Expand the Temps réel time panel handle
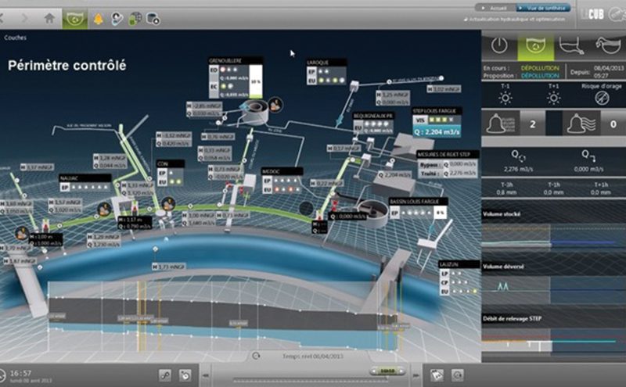 click(256, 356)
